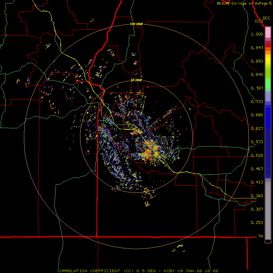Click the 0.360 legend value
The height and width of the screenshot is (273, 273).
pyautogui.click(x=257, y=196)
